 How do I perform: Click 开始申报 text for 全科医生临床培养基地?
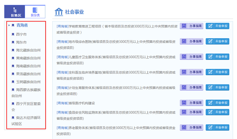(x=221, y=72)
